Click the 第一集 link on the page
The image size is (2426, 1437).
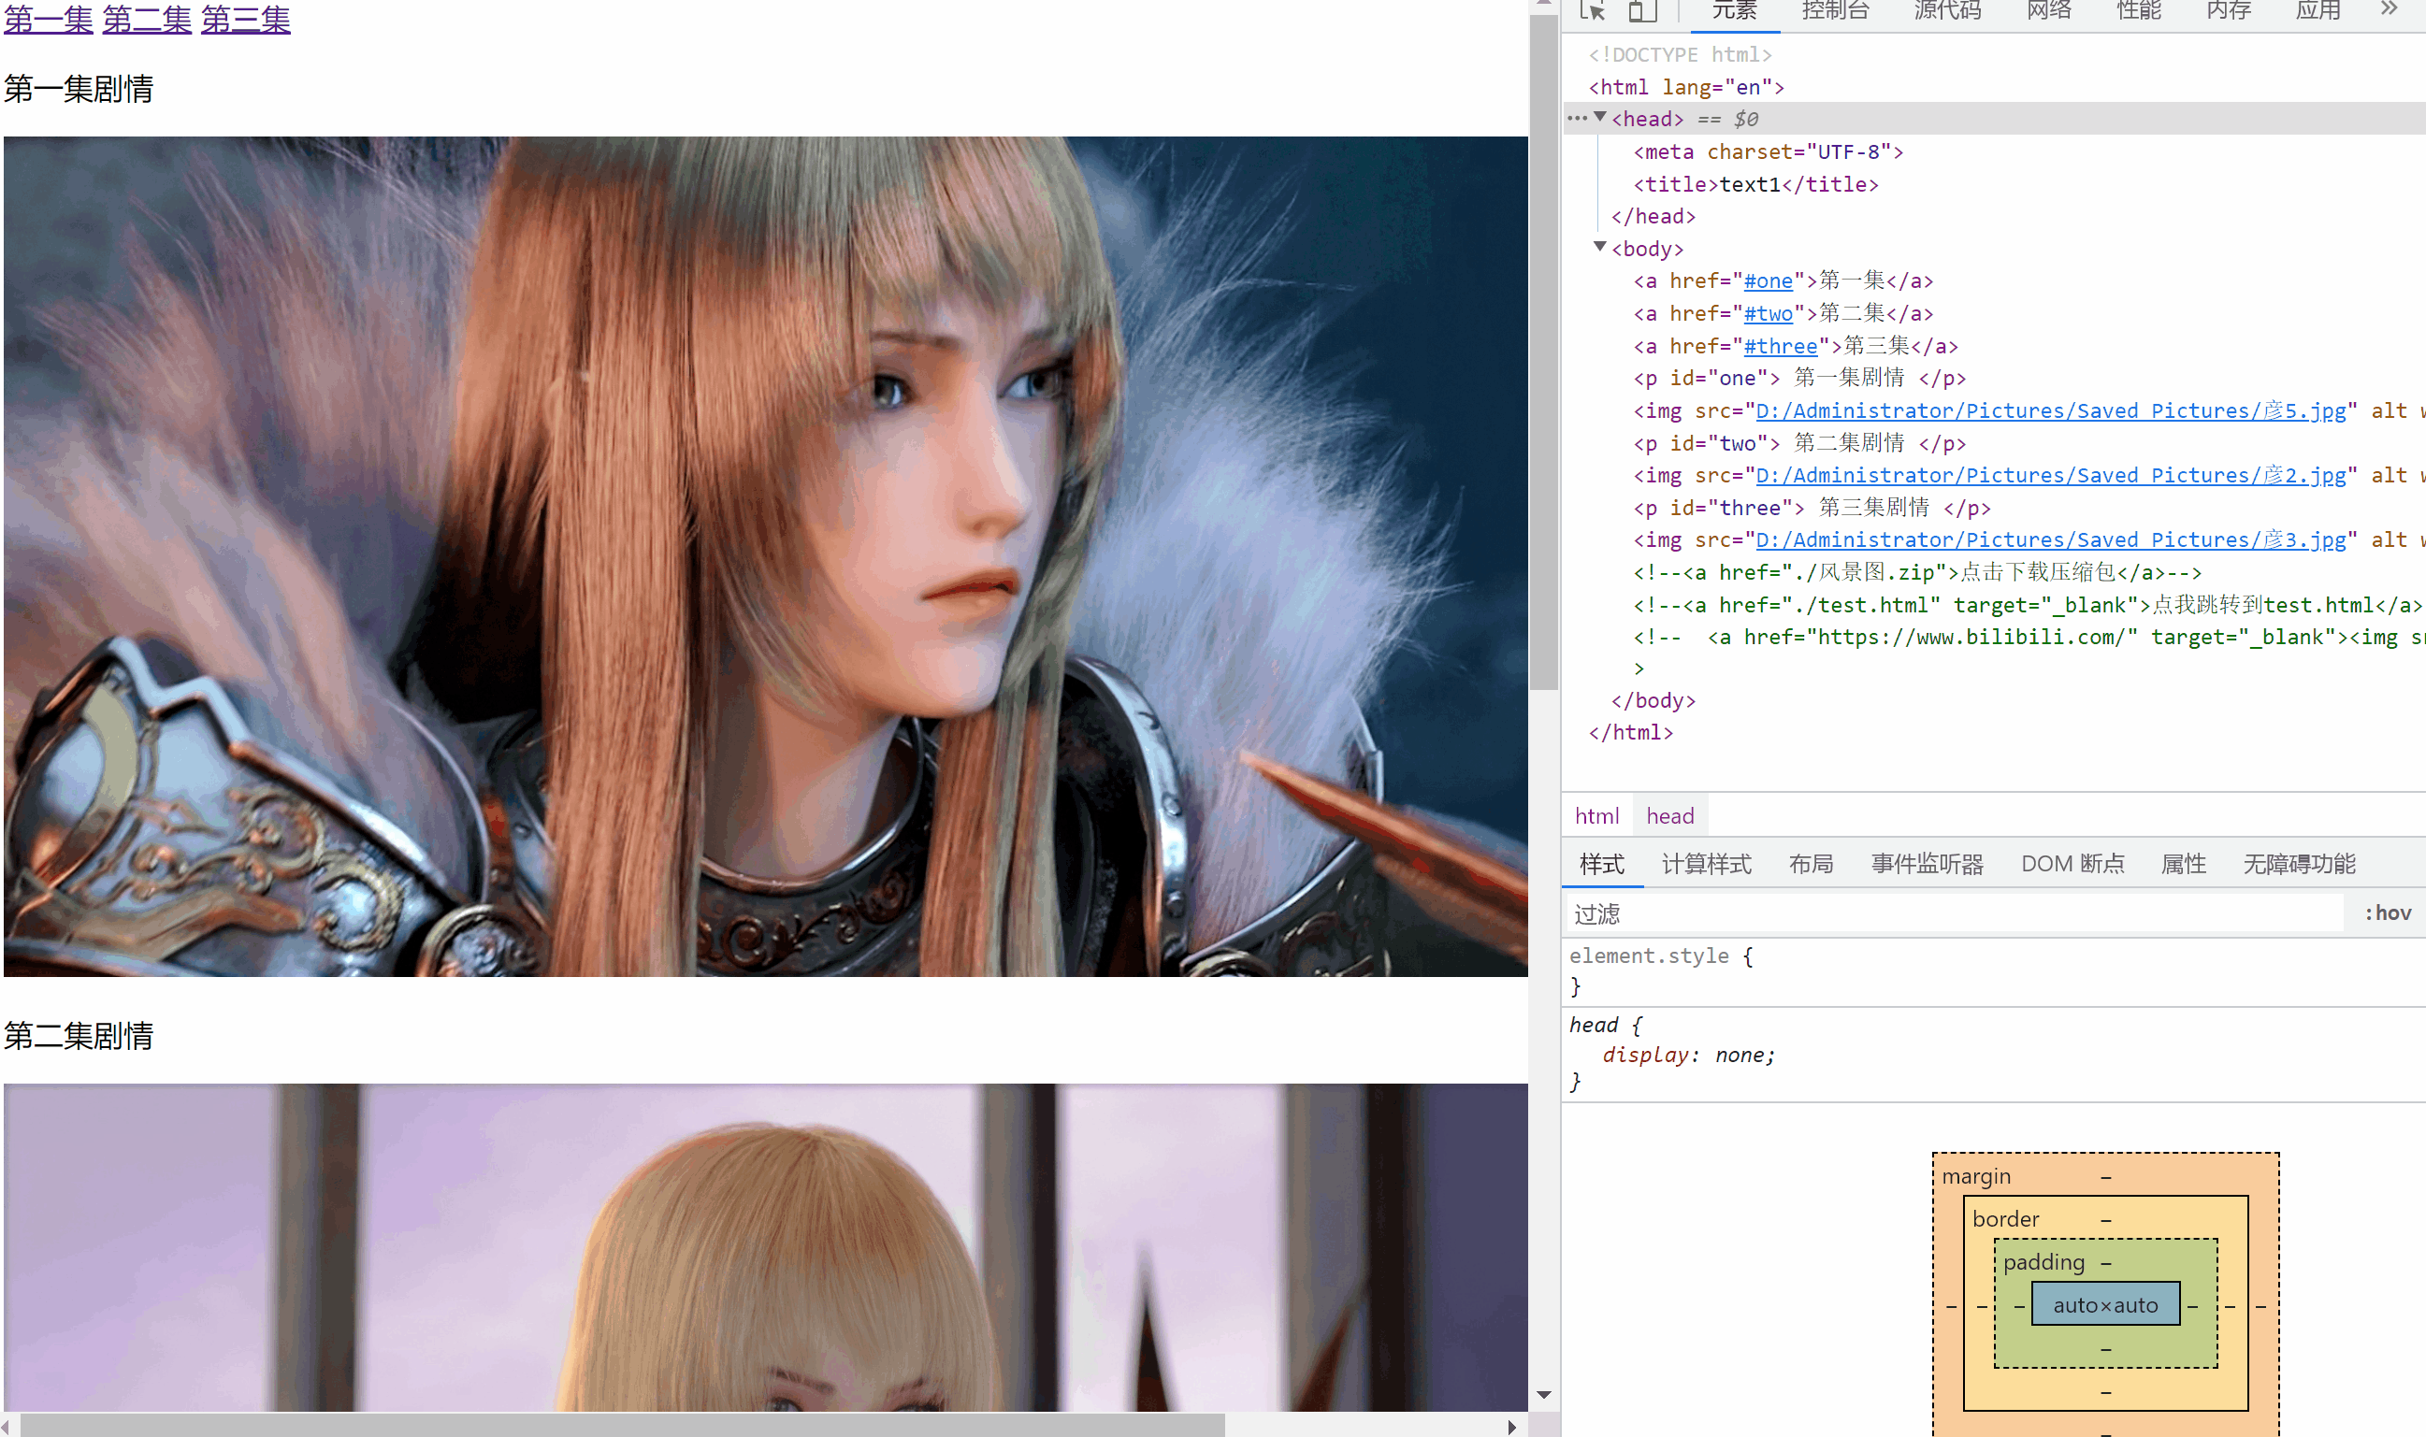click(49, 19)
